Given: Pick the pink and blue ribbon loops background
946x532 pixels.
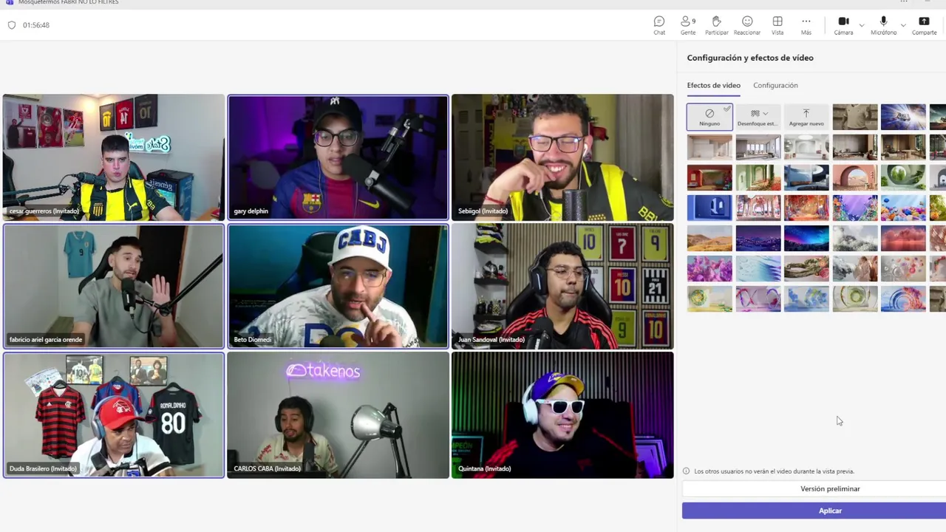Looking at the screenshot, I should 758,299.
